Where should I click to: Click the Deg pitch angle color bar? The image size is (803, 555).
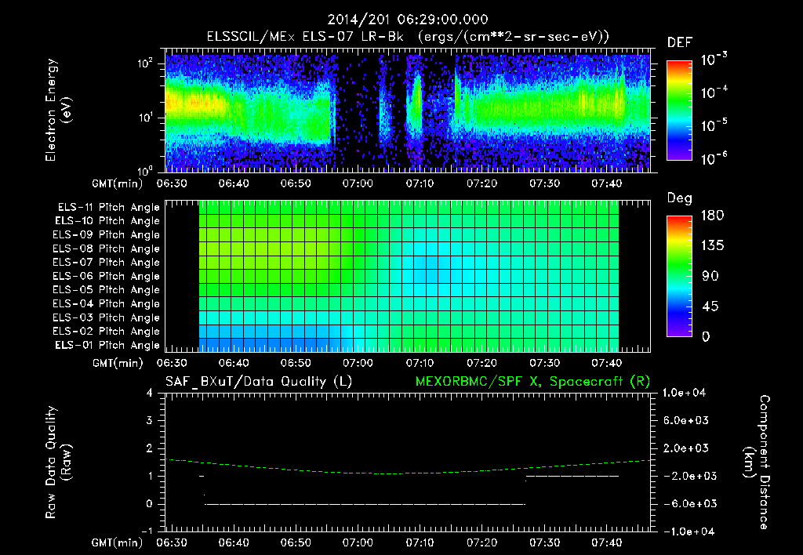pyautogui.click(x=679, y=276)
